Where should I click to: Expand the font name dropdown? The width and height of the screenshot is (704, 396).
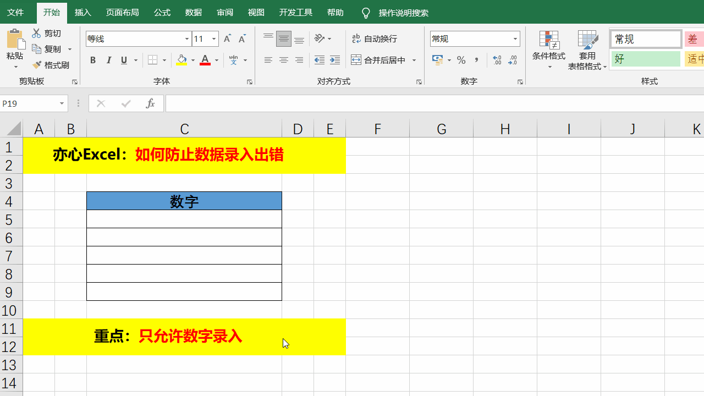click(187, 38)
